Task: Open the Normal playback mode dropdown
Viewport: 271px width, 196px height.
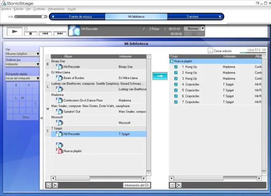Action: (194, 29)
